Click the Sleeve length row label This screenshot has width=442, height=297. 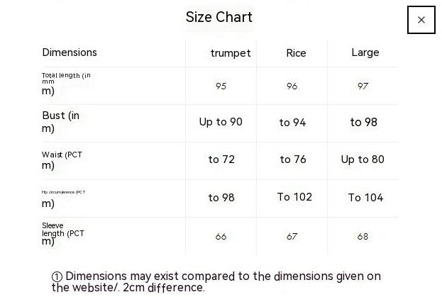[x=63, y=233]
